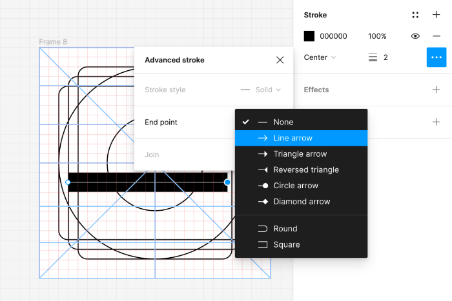Edit the stroke opacity 100% field
Viewport: 452px width, 301px height.
point(377,36)
